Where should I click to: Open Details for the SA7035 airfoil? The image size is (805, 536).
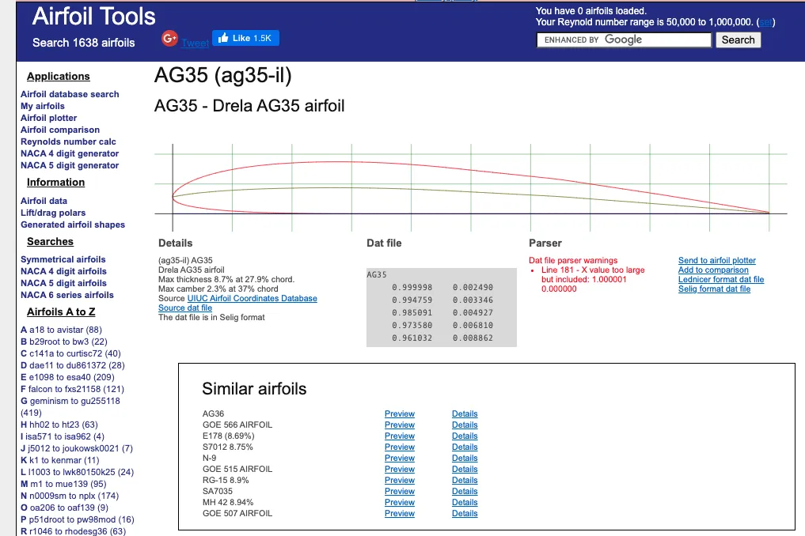point(465,492)
